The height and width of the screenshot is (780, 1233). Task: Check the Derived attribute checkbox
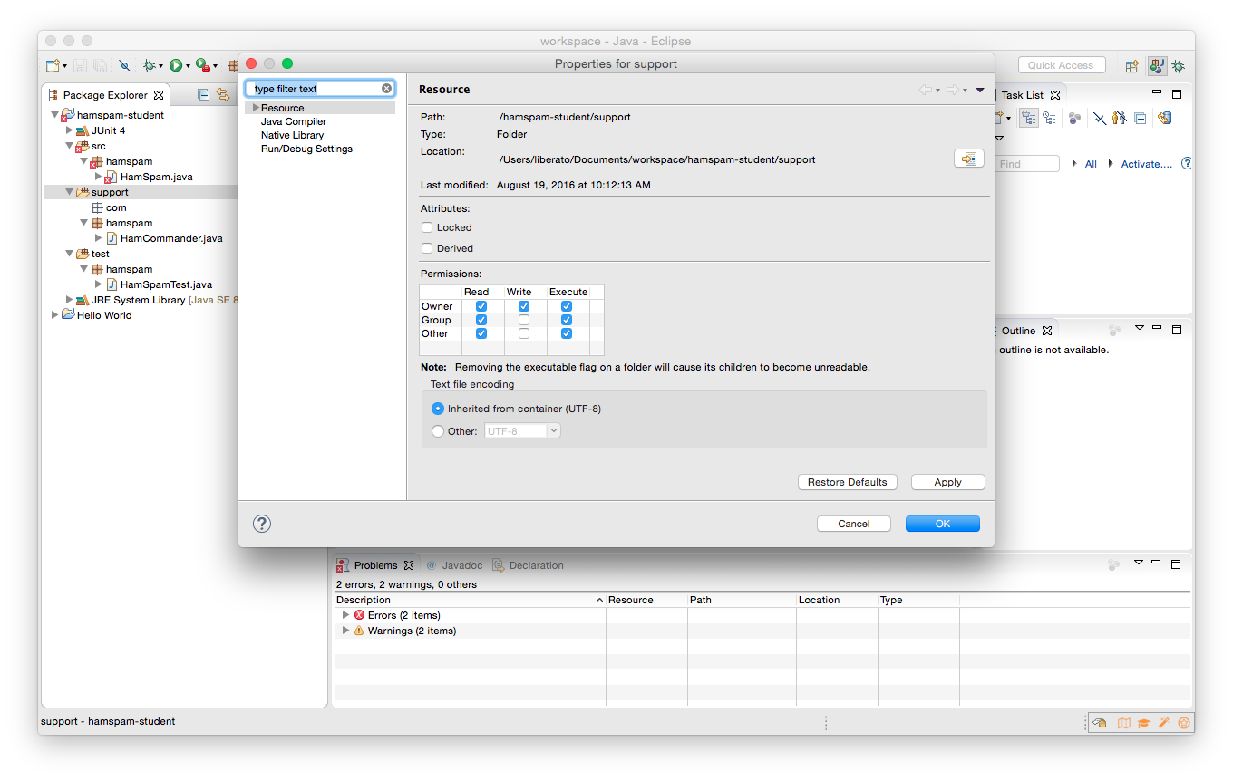(x=427, y=248)
